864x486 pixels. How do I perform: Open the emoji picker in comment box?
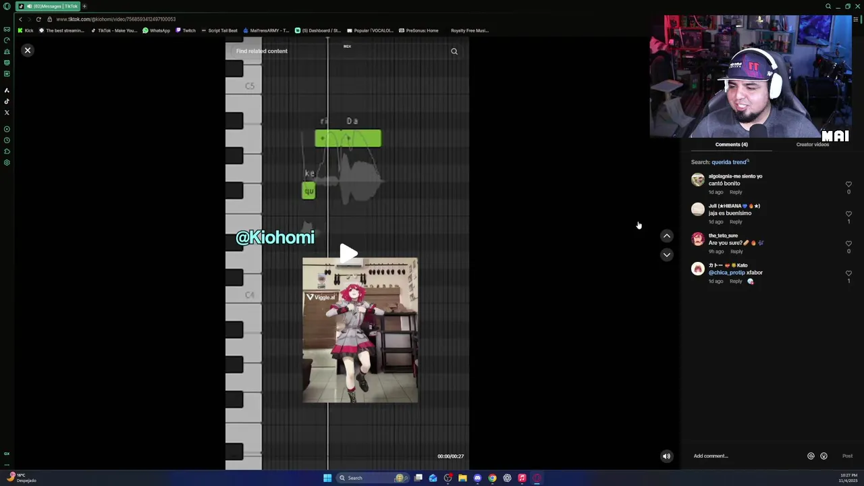pyautogui.click(x=823, y=456)
